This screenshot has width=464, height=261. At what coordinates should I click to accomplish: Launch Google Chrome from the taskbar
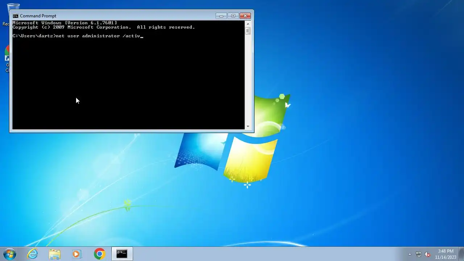[99, 254]
